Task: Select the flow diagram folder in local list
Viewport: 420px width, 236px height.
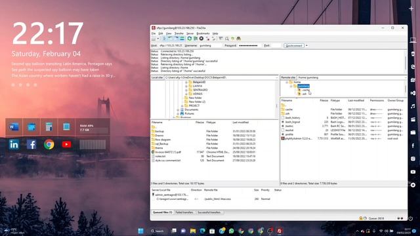Action: point(163,140)
